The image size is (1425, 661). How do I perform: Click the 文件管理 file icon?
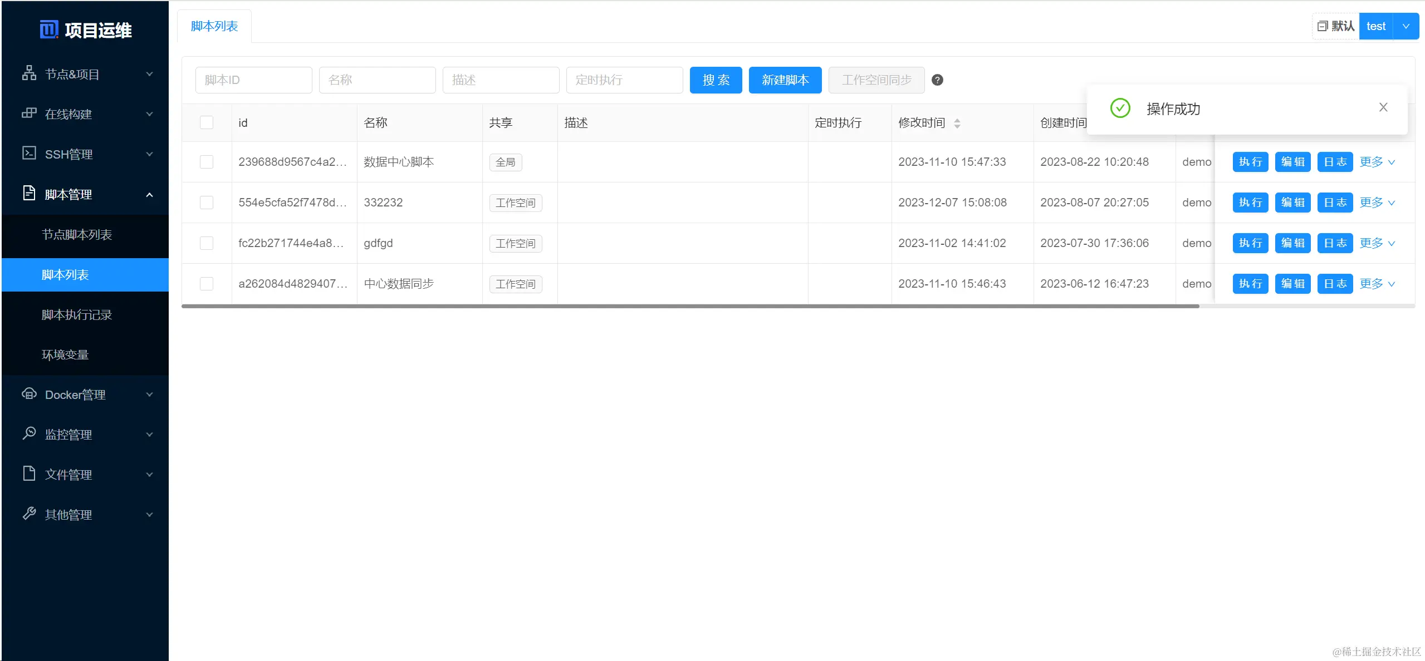29,473
